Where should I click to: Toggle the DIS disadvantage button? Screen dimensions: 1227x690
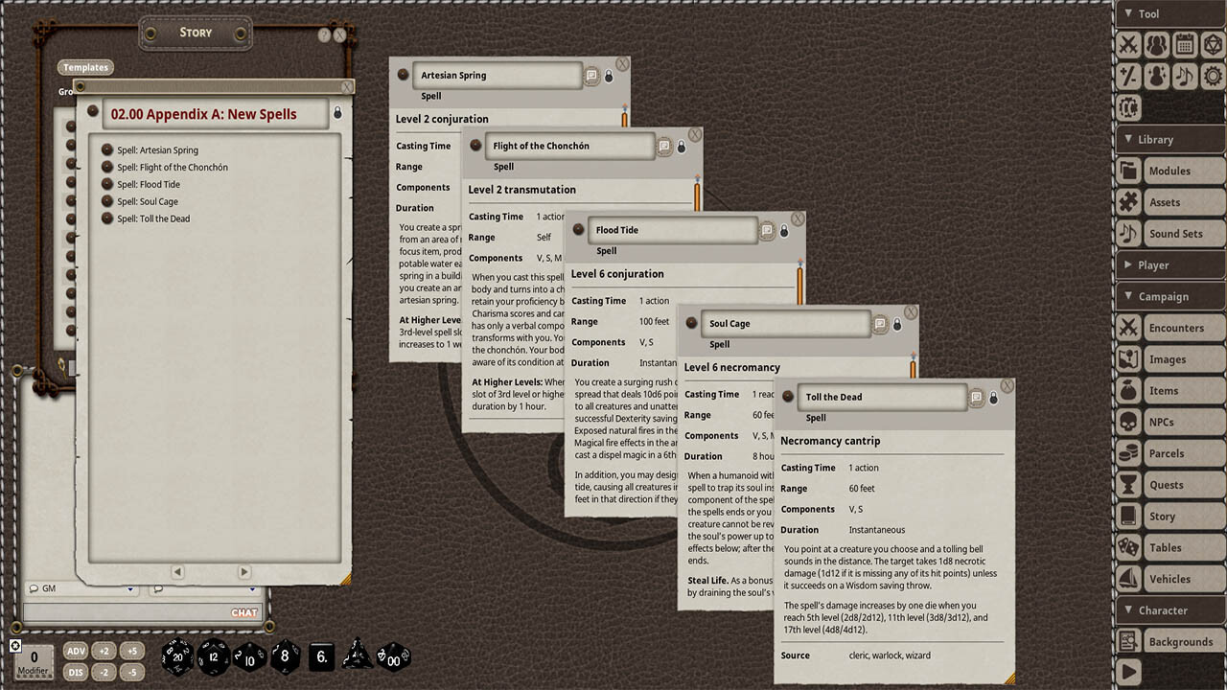coord(75,672)
